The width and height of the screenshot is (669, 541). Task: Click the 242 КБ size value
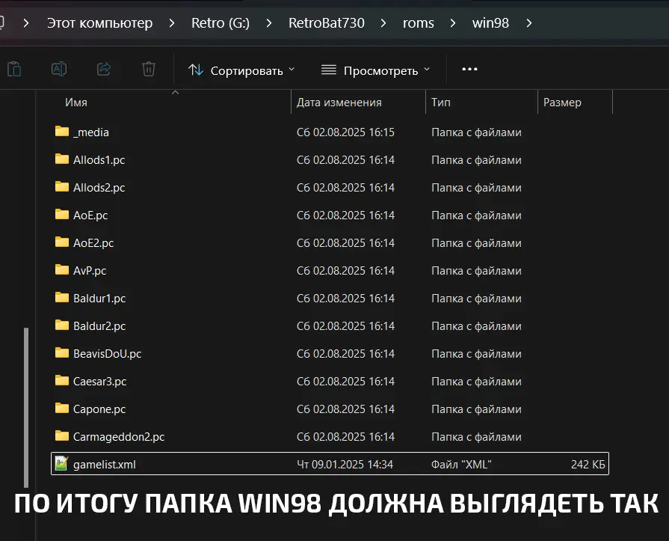click(x=588, y=464)
